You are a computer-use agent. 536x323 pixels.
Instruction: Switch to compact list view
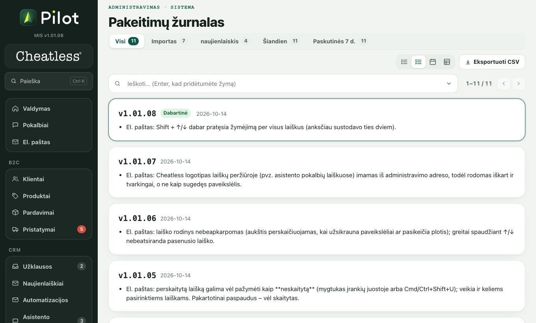[404, 62]
